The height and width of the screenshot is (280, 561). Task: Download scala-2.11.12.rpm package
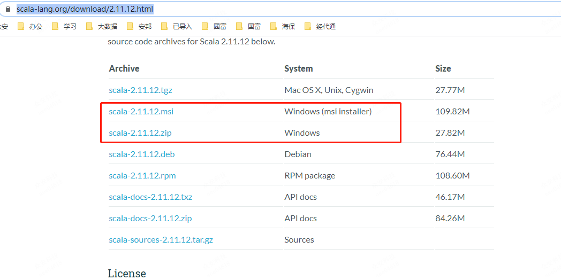(x=142, y=176)
